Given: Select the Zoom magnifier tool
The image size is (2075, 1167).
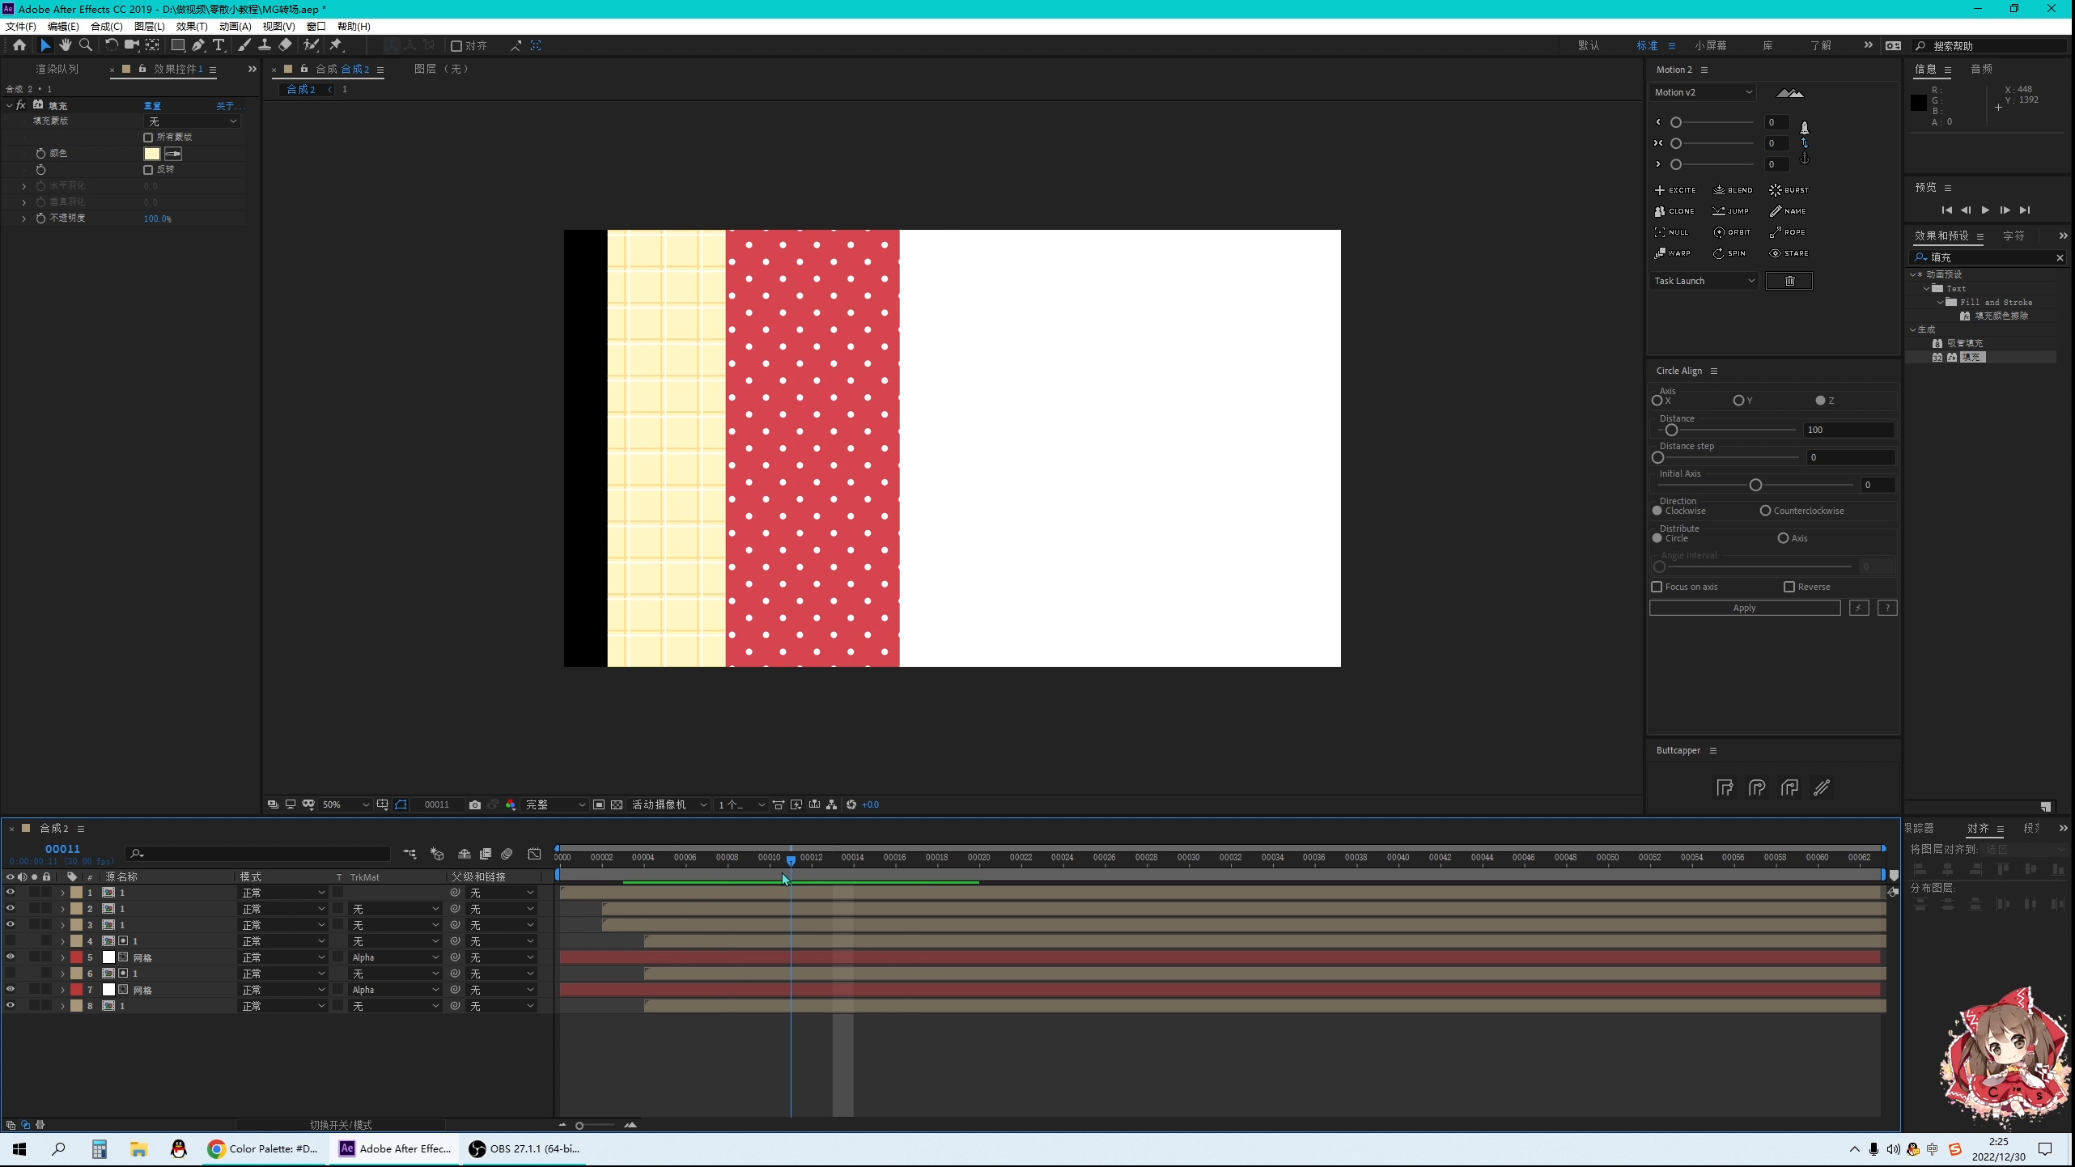Looking at the screenshot, I should [85, 45].
